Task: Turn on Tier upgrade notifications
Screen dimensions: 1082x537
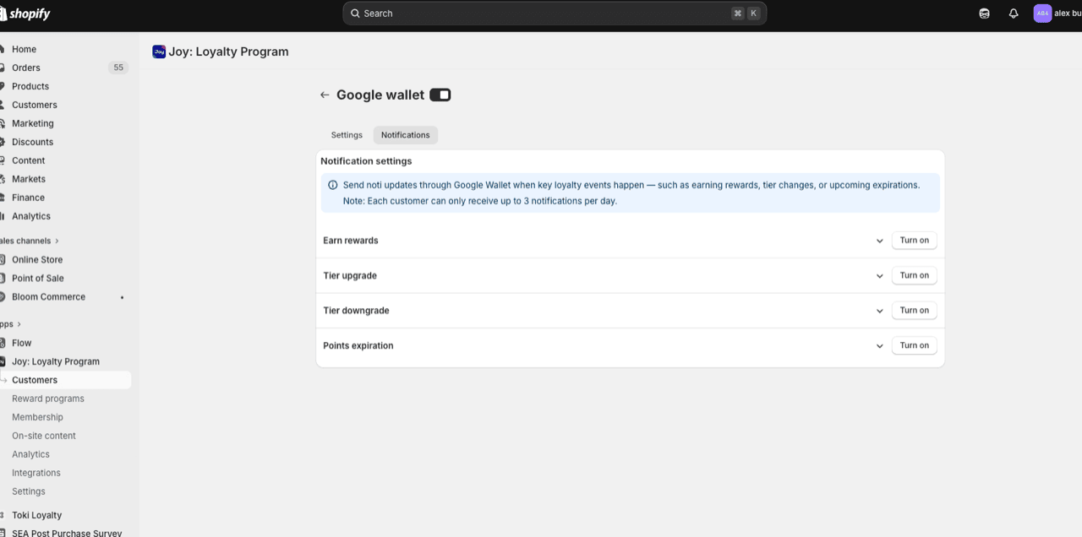Action: pyautogui.click(x=914, y=275)
